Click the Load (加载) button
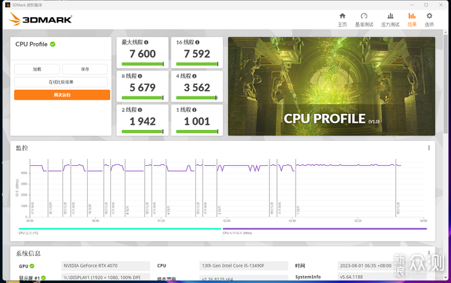The width and height of the screenshot is (451, 283). click(x=37, y=69)
